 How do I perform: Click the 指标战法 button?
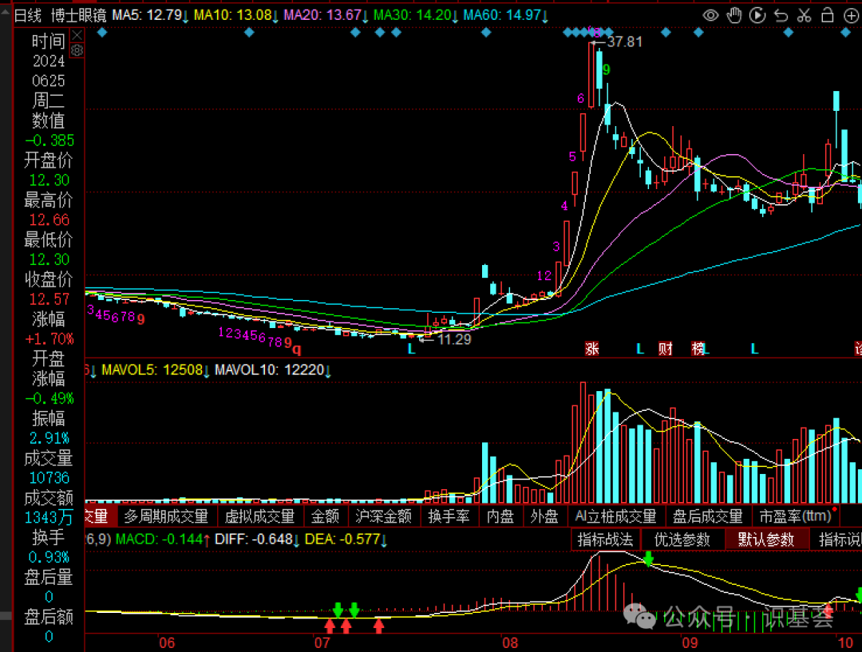(x=605, y=539)
